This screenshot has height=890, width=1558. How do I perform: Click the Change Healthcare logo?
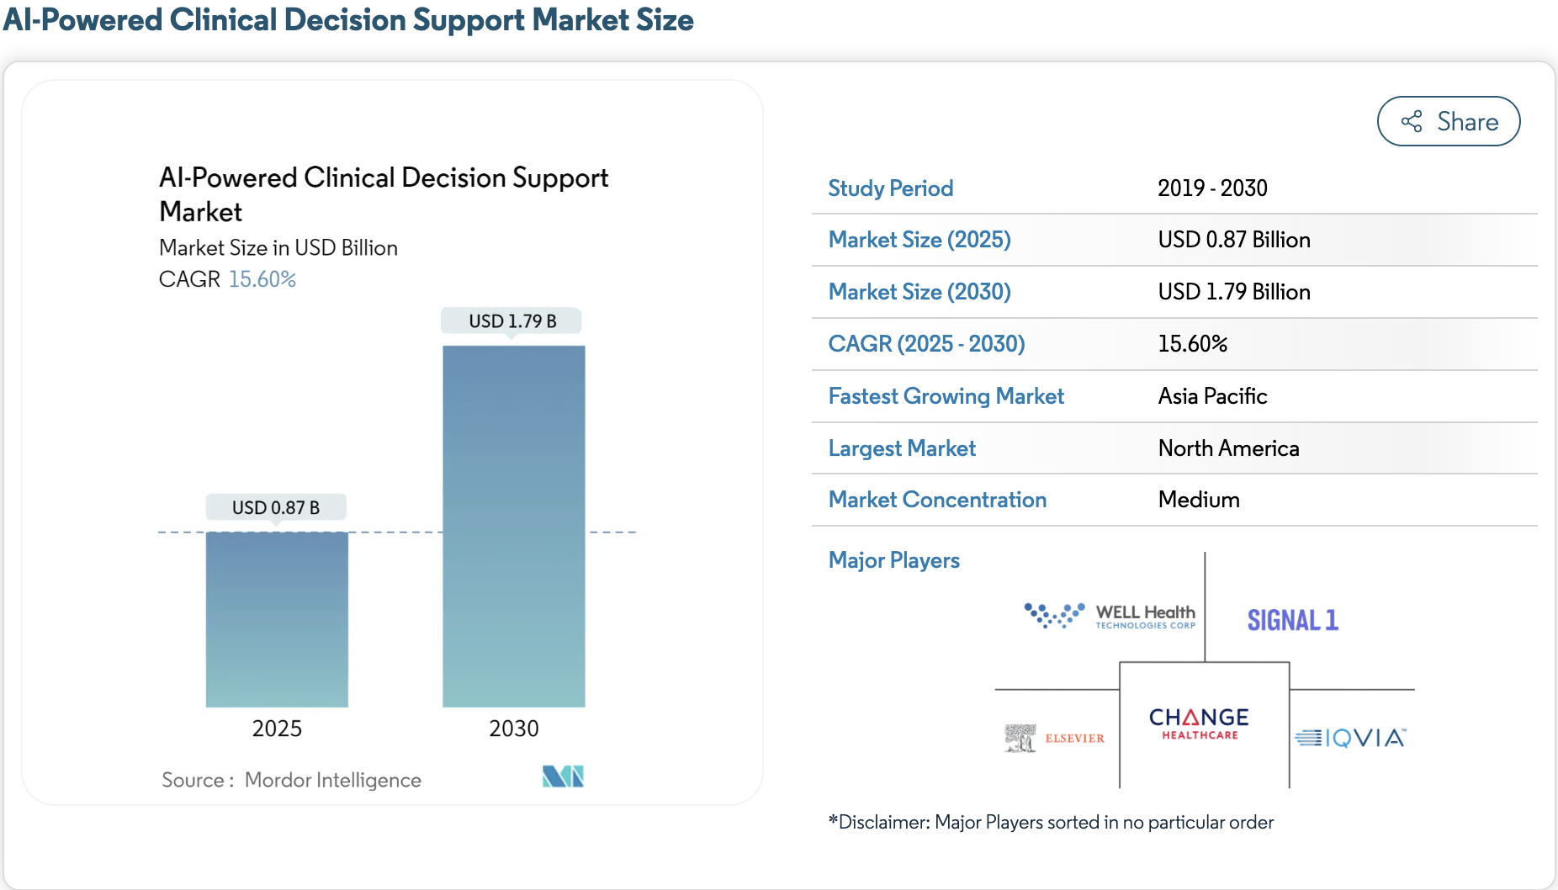click(x=1199, y=723)
